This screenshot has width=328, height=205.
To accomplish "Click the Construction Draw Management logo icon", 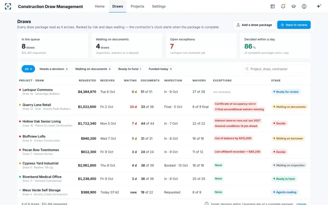I will point(8,6).
